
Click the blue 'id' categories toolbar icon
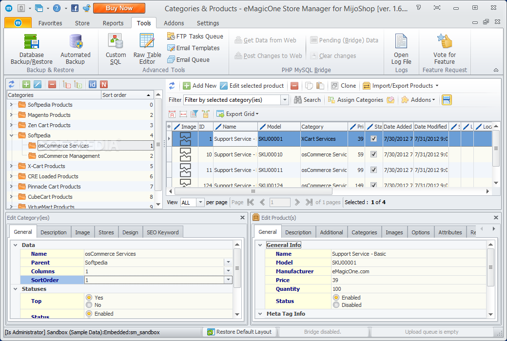[x=93, y=84]
